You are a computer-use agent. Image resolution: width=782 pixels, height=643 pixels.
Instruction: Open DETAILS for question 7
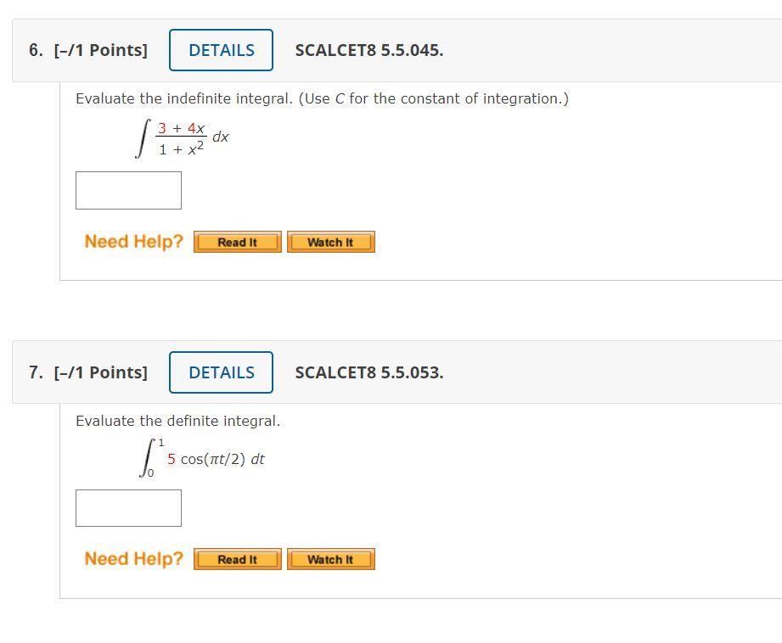tap(221, 372)
